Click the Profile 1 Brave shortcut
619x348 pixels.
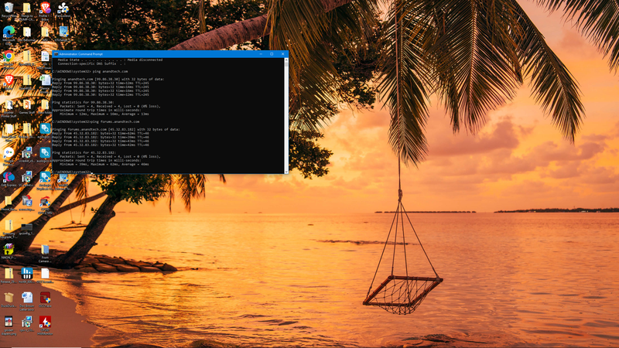click(45, 8)
